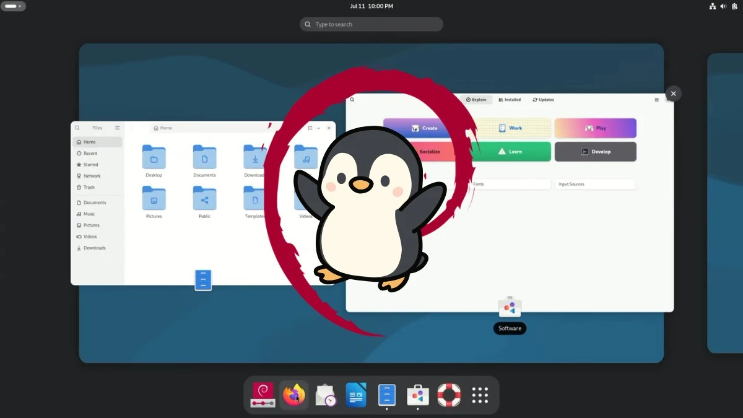Open Files from the dock
Image resolution: width=743 pixels, height=418 pixels.
[387, 395]
